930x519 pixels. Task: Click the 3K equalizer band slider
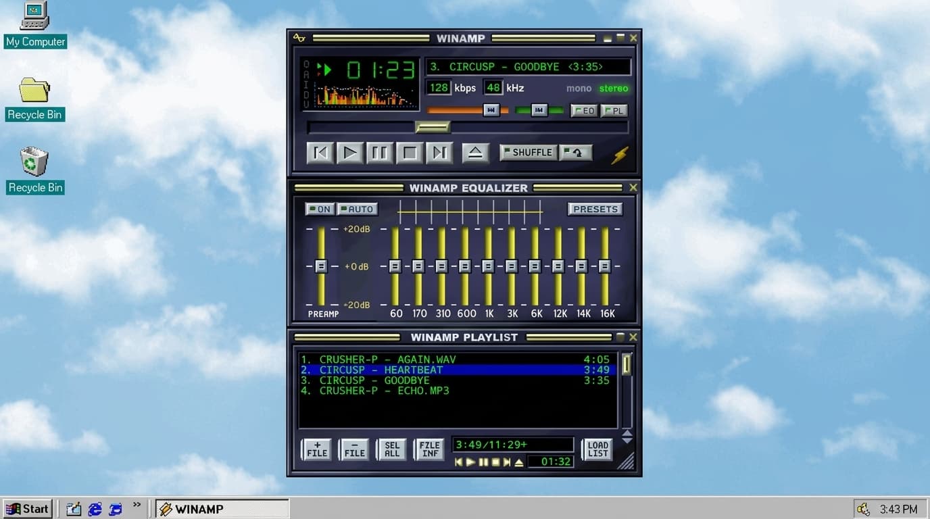512,266
